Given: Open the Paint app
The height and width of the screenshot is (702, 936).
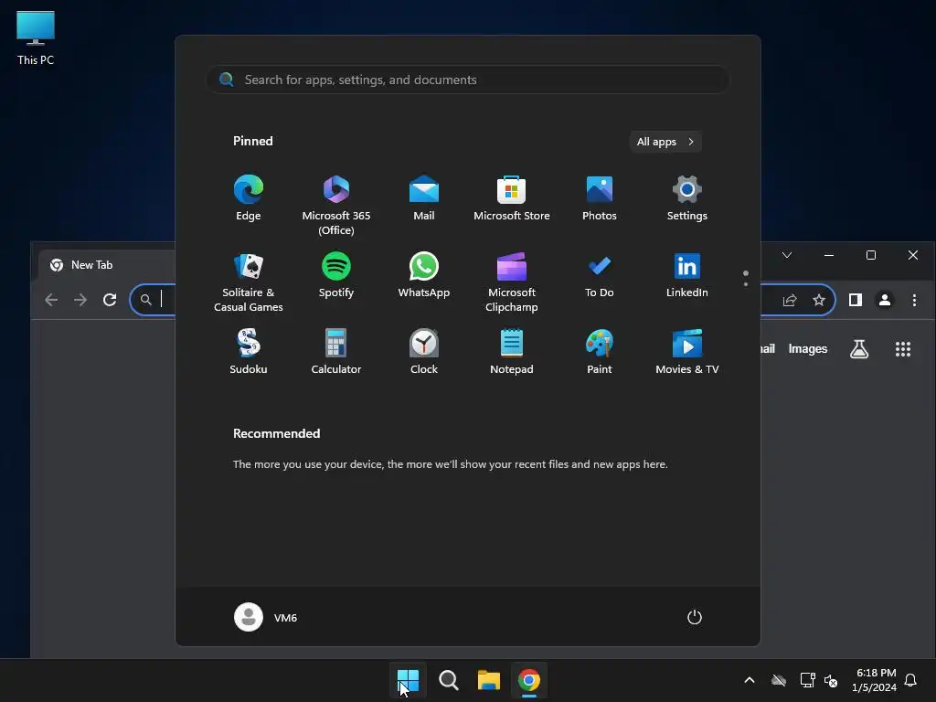Looking at the screenshot, I should point(600,352).
